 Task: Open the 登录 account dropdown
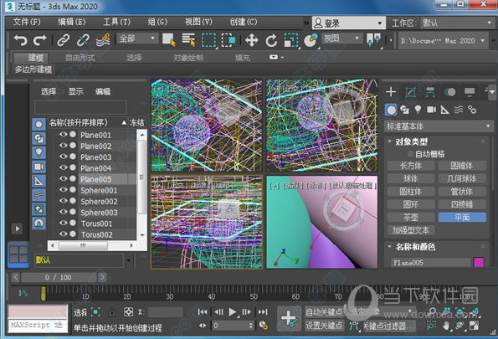349,23
